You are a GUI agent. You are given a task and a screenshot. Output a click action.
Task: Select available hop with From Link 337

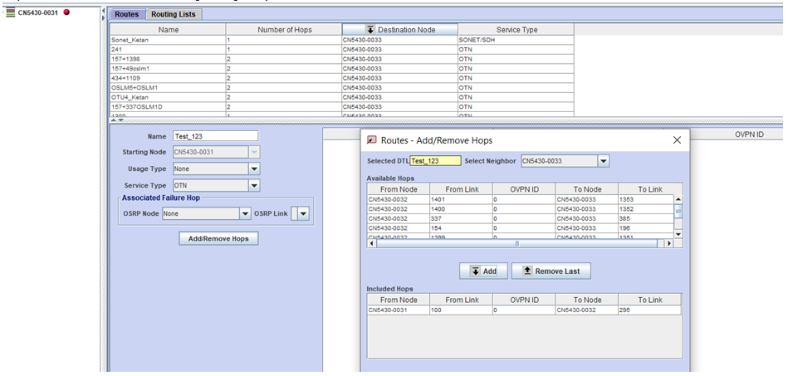pos(521,218)
